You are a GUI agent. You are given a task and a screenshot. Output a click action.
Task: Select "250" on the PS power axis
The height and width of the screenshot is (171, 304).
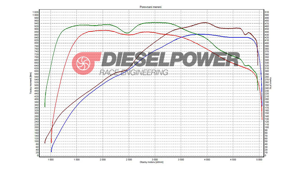point(267,85)
